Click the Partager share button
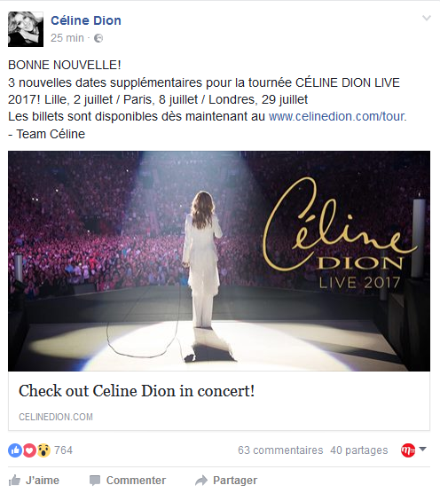Image resolution: width=440 pixels, height=493 pixels. coord(226,481)
